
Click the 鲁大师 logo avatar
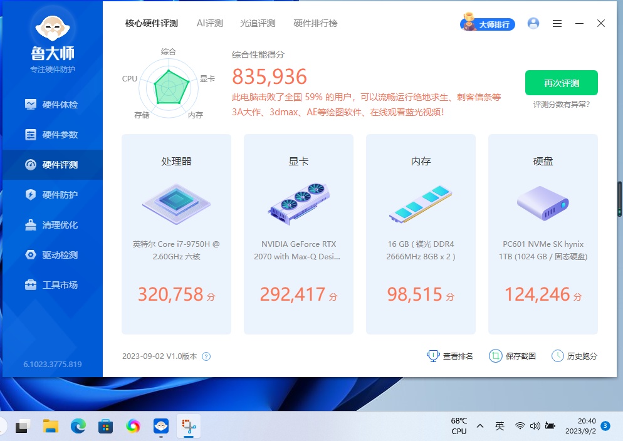53,28
